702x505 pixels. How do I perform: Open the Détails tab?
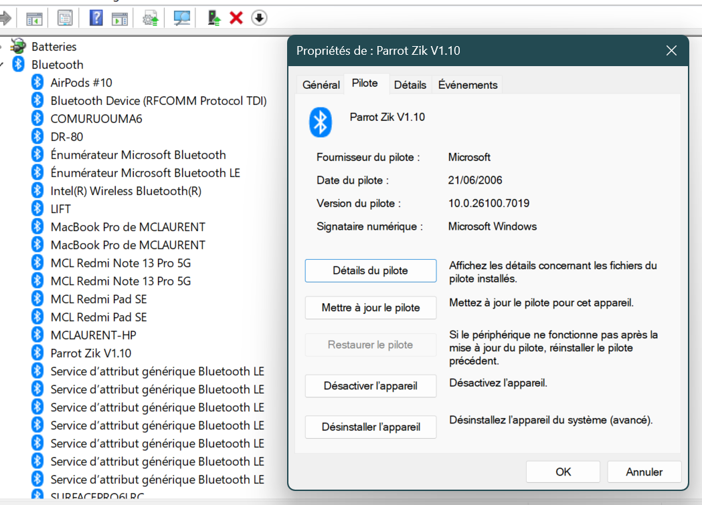(x=410, y=85)
